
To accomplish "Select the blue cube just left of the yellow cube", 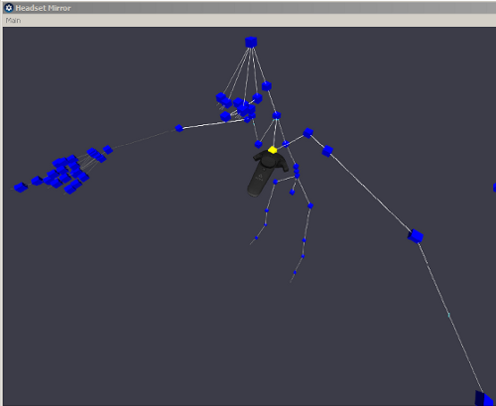I will [x=258, y=144].
